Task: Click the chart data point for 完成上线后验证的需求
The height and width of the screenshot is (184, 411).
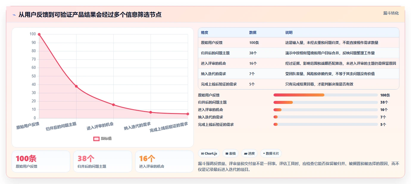Action: pyautogui.click(x=188, y=114)
